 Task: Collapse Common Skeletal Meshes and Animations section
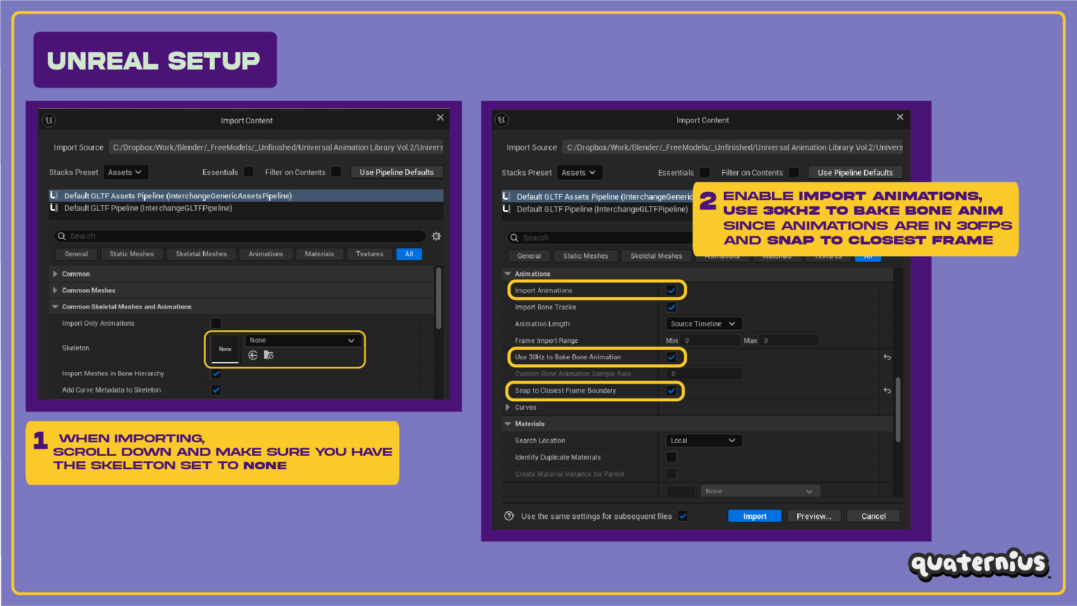coord(55,307)
